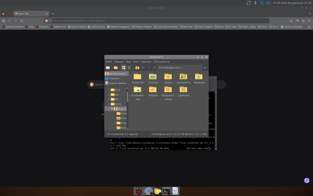313x196 pixels.
Task: Switch file manager to detailed list view
Action: [130, 67]
